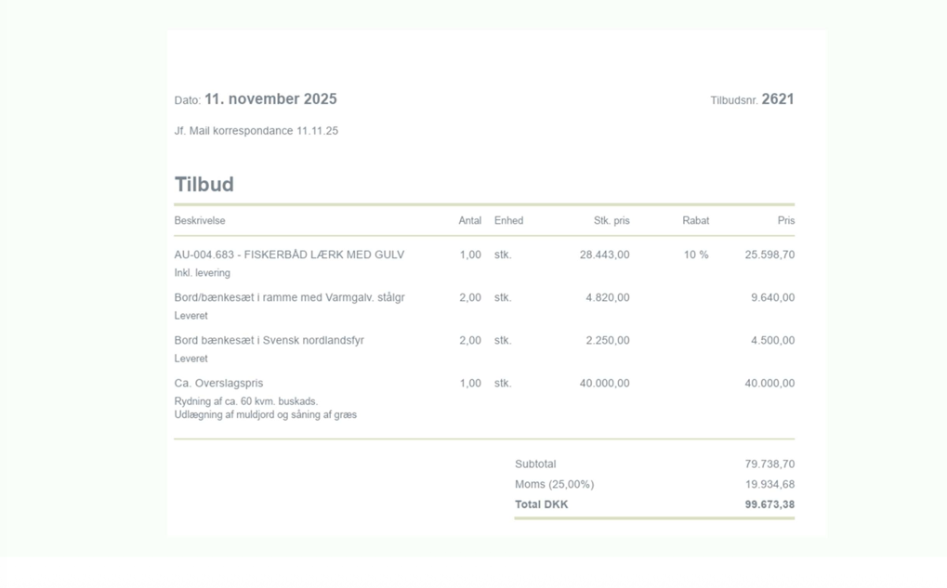Select the Svensk nordlandsfyr bænkesæt item
The height and width of the screenshot is (588, 947).
pyautogui.click(x=270, y=341)
